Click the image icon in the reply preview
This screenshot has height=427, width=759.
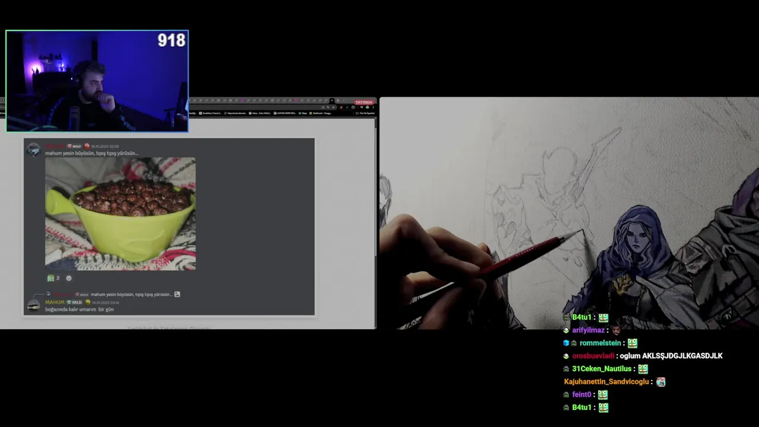pos(177,294)
